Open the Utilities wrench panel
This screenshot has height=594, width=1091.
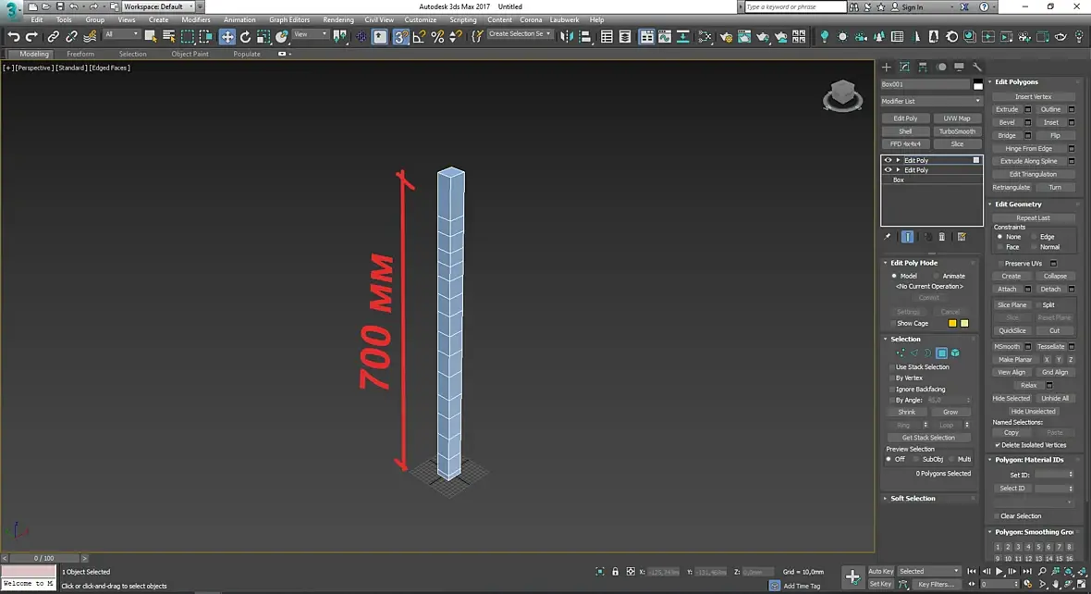(x=976, y=68)
